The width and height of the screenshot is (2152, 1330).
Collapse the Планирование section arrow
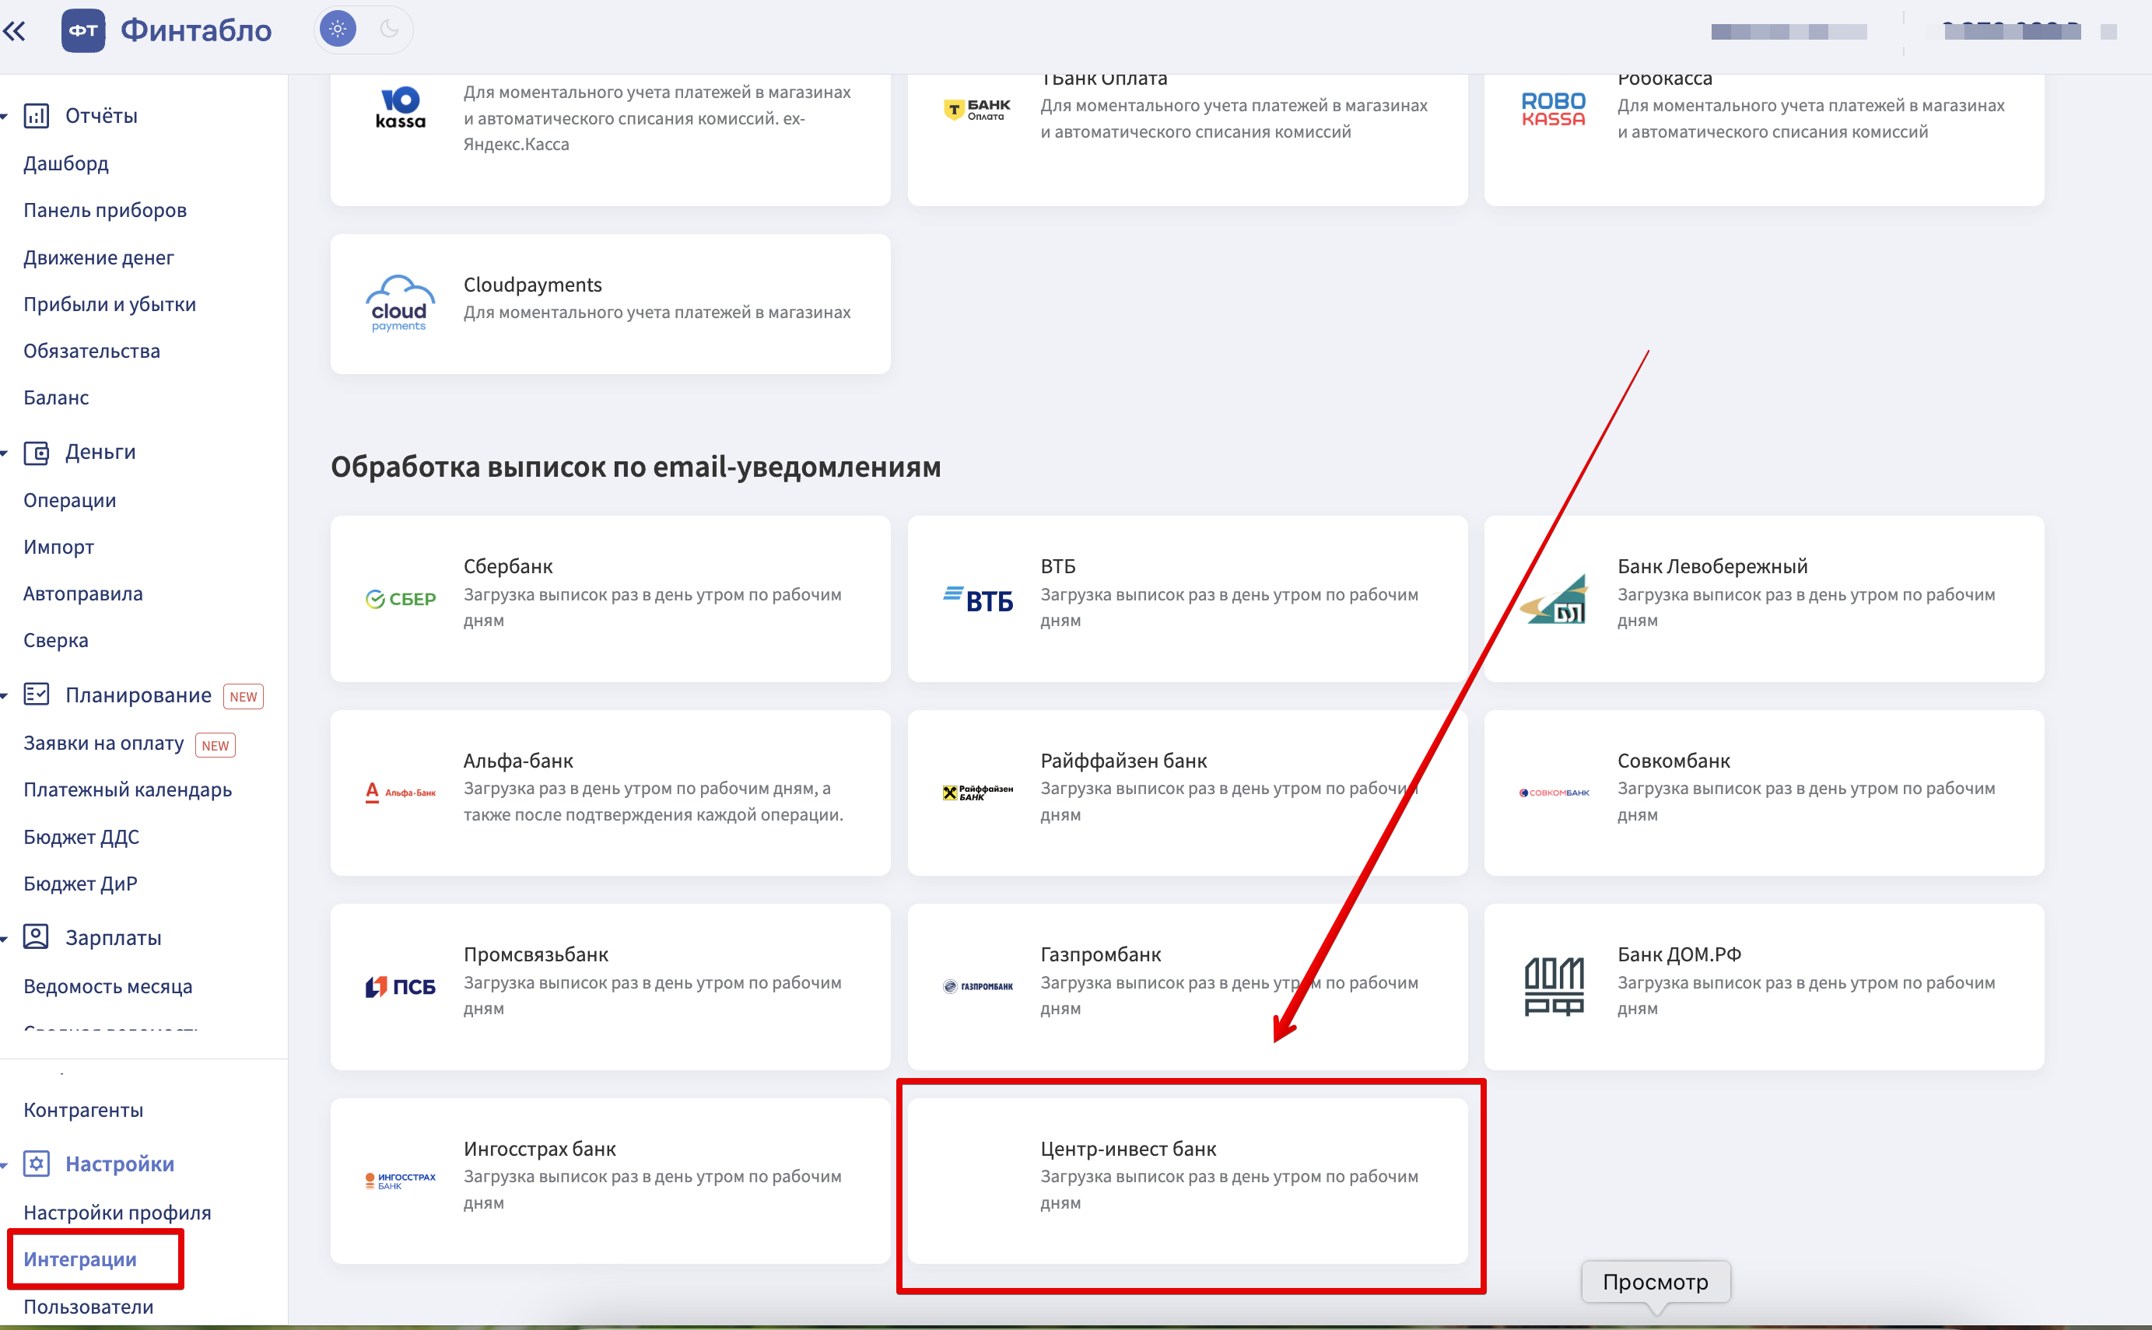5,696
